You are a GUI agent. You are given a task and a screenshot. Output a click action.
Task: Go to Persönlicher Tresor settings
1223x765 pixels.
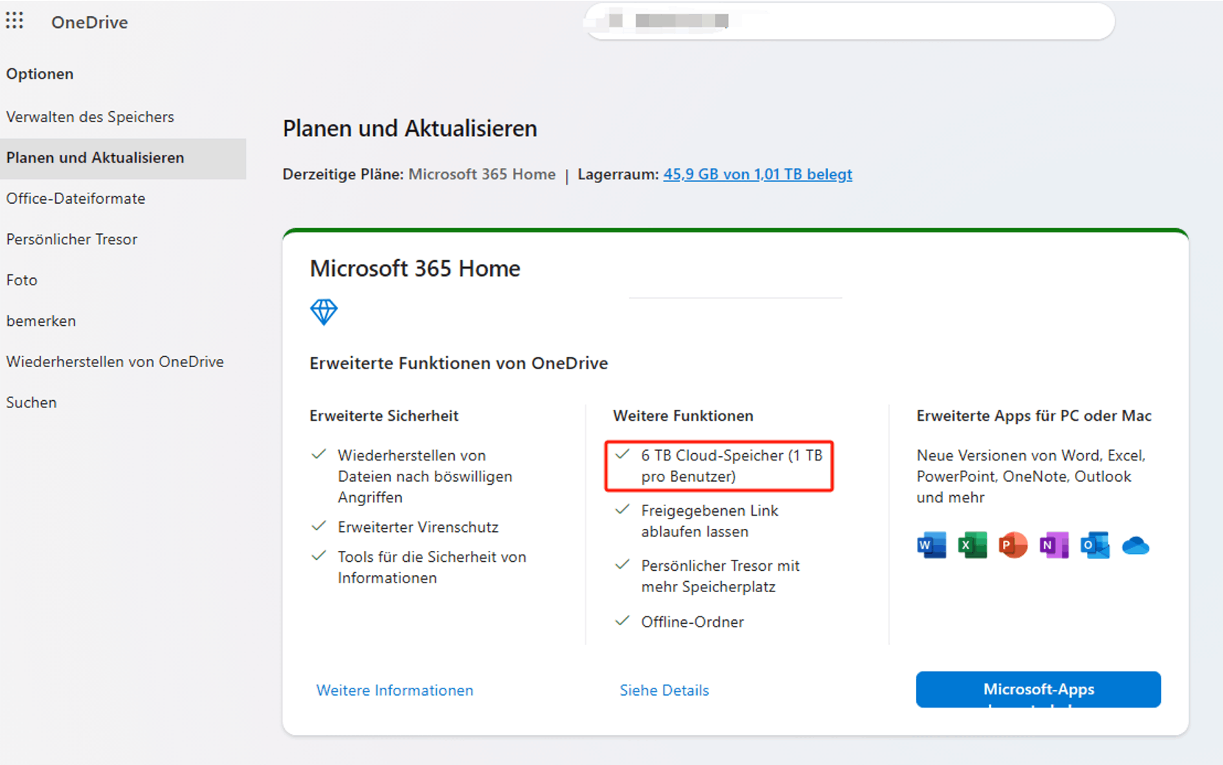[x=71, y=239]
